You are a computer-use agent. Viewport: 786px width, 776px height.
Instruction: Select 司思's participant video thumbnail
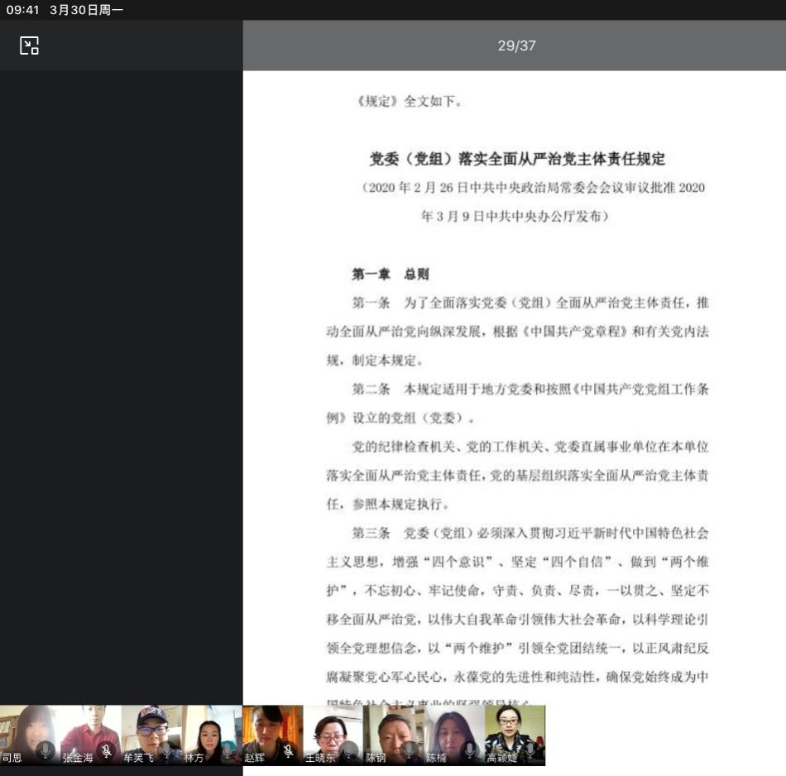pyautogui.click(x=30, y=735)
